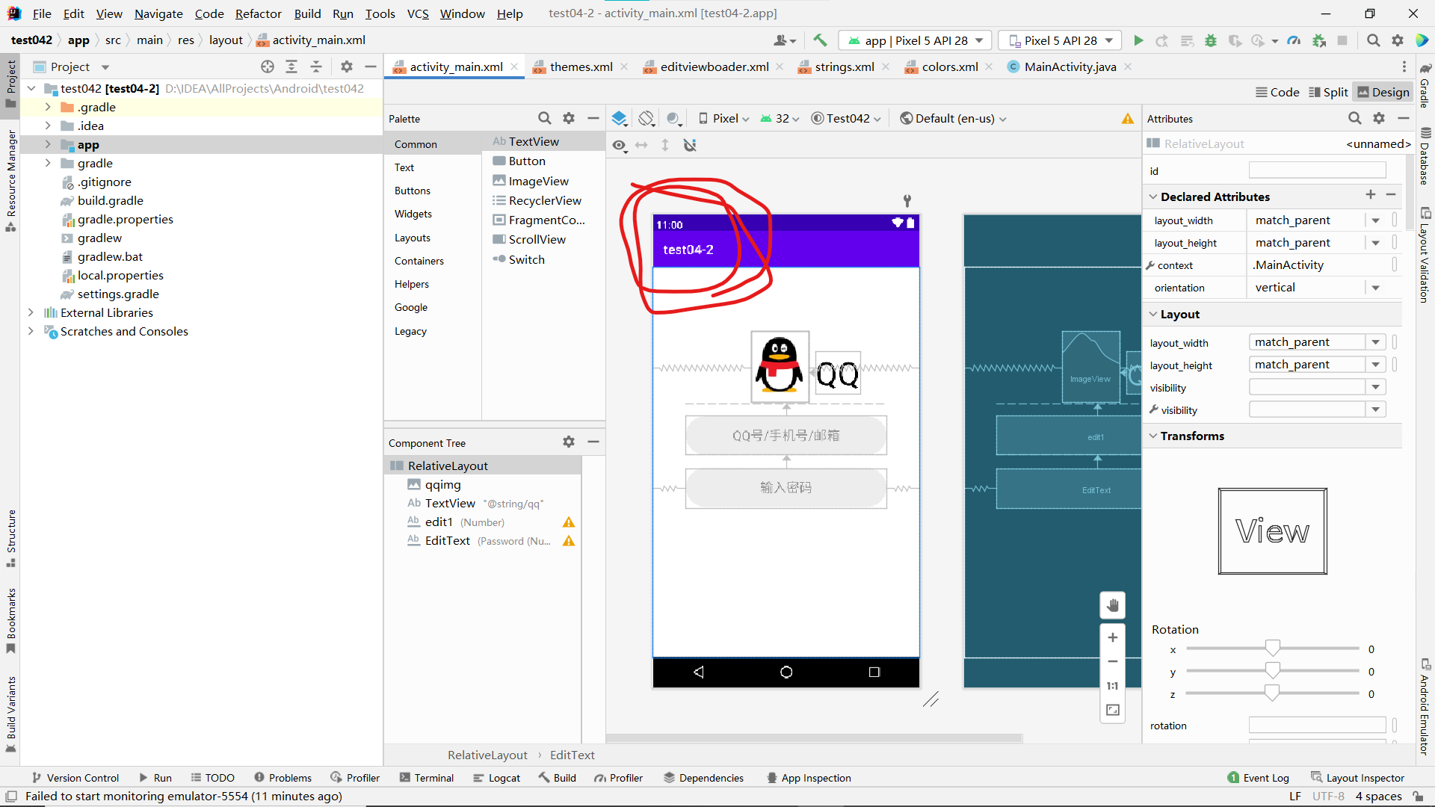Click the Debug app bug icon
Screen dimensions: 1435x807
[x=1211, y=40]
